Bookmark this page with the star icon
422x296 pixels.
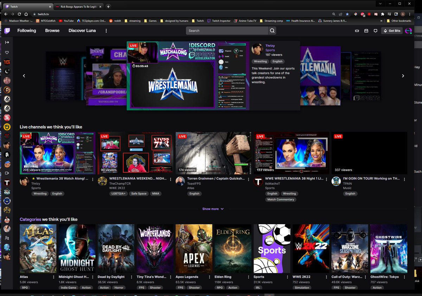(347, 14)
